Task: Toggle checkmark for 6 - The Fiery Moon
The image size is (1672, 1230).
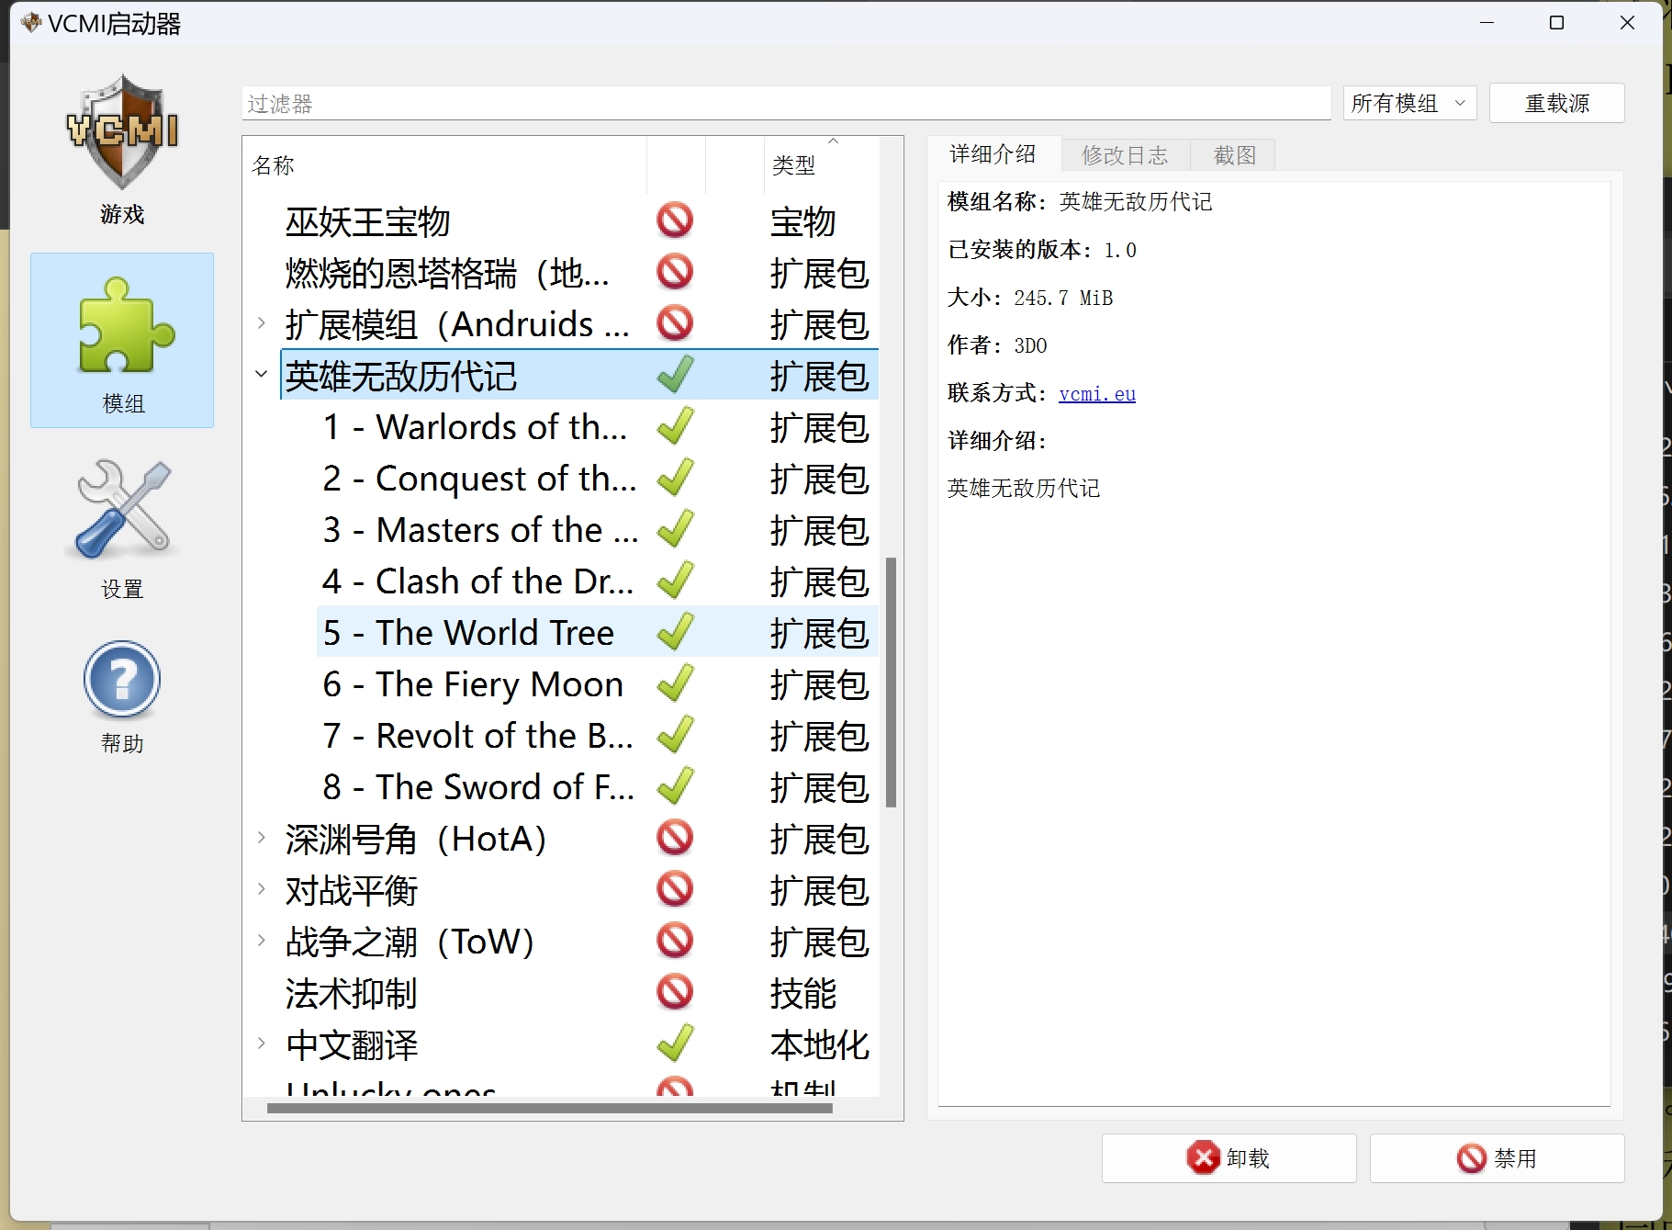Action: pyautogui.click(x=675, y=683)
